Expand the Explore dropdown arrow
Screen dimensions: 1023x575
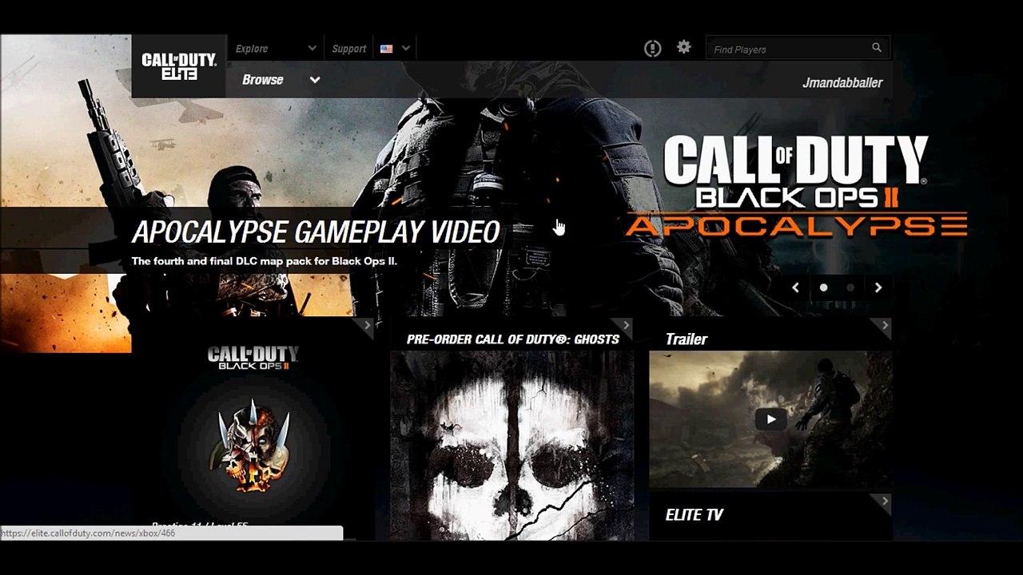312,49
